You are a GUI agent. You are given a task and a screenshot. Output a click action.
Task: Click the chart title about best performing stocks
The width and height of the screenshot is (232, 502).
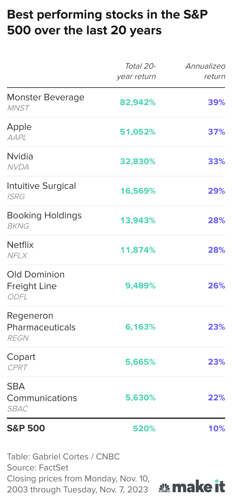point(107,23)
